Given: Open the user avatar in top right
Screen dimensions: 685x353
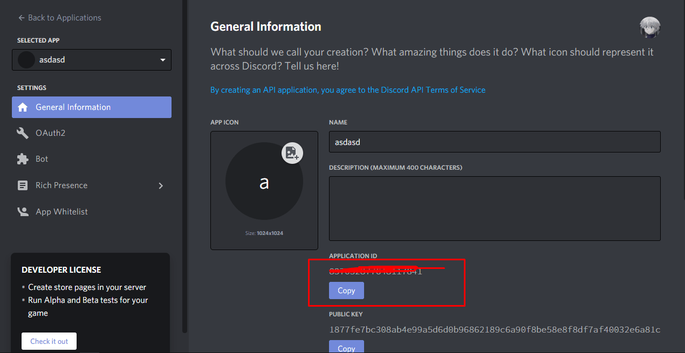Looking at the screenshot, I should [x=650, y=27].
